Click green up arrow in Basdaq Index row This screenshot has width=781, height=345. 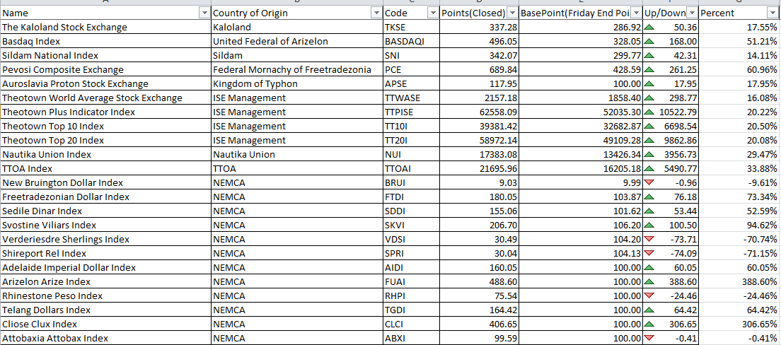649,41
